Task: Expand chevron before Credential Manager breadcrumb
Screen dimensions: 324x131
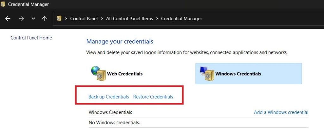Action: point(157,19)
